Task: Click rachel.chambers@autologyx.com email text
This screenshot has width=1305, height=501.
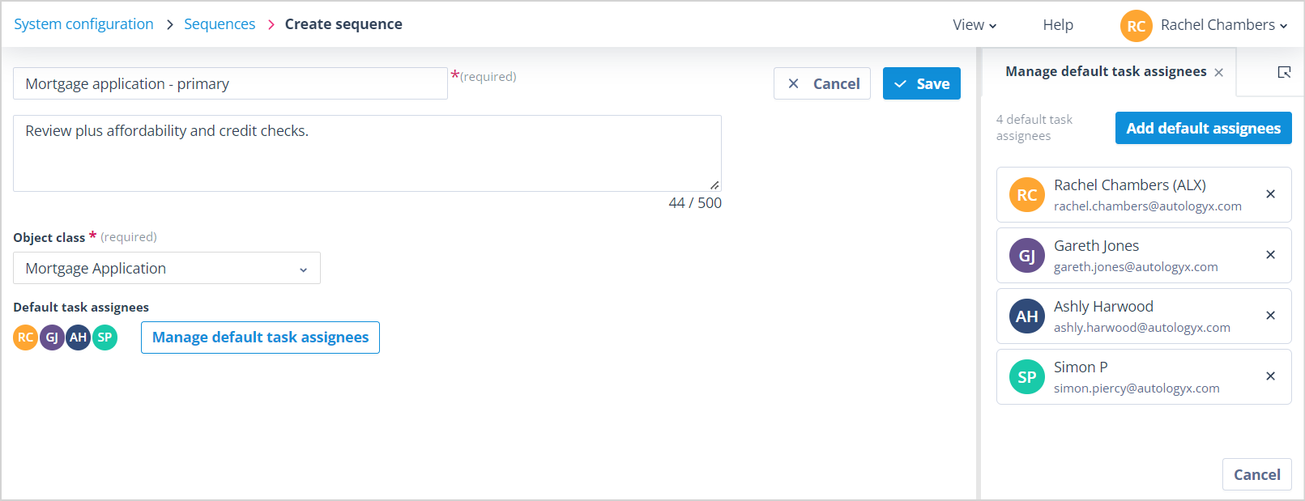Action: coord(1147,206)
